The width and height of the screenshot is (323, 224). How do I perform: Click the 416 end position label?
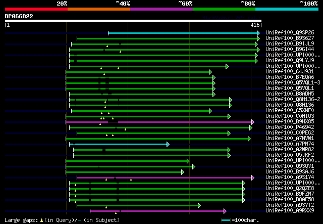click(x=255, y=25)
